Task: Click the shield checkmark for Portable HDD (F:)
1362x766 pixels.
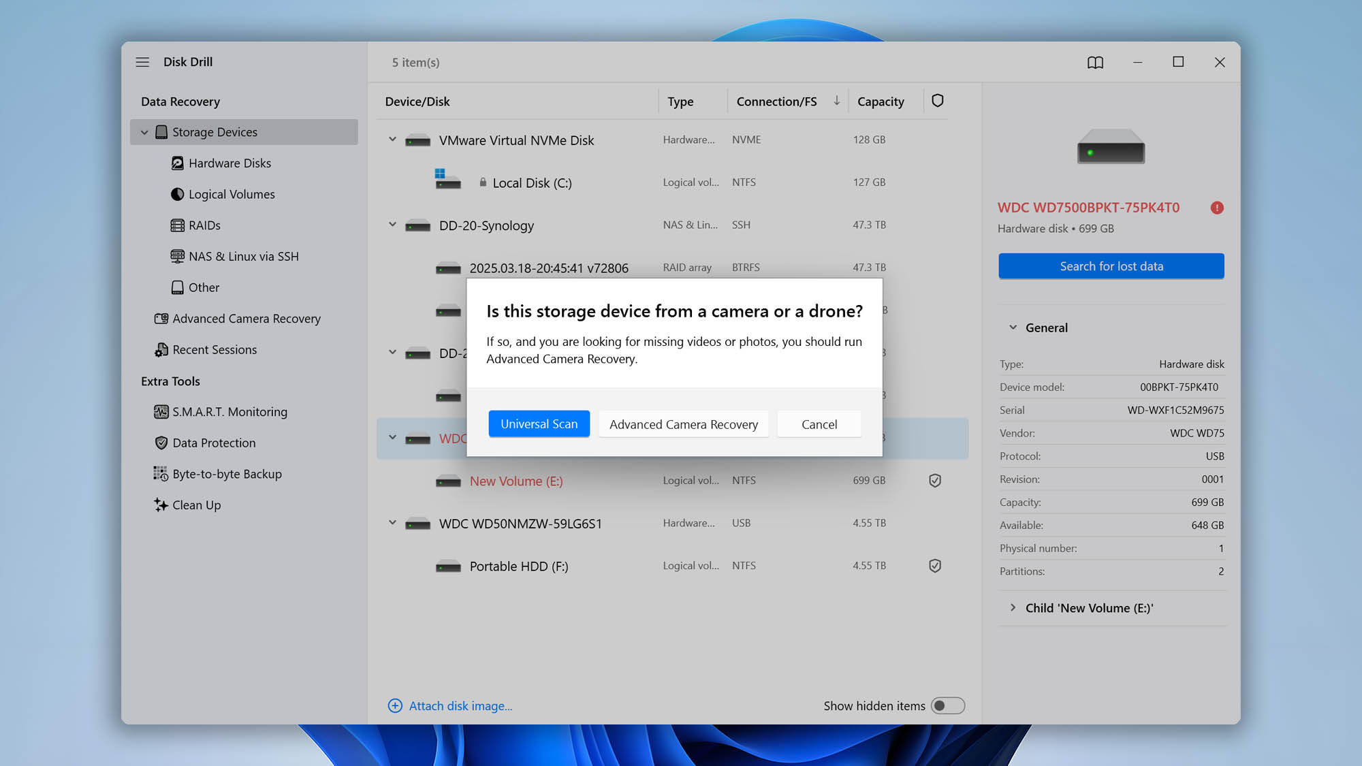Action: tap(934, 565)
